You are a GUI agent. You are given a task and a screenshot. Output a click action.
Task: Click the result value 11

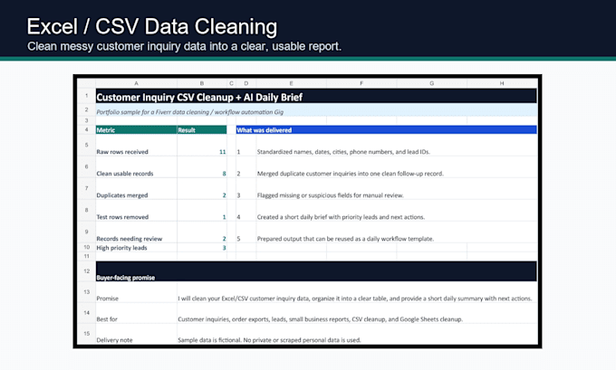[202, 146]
